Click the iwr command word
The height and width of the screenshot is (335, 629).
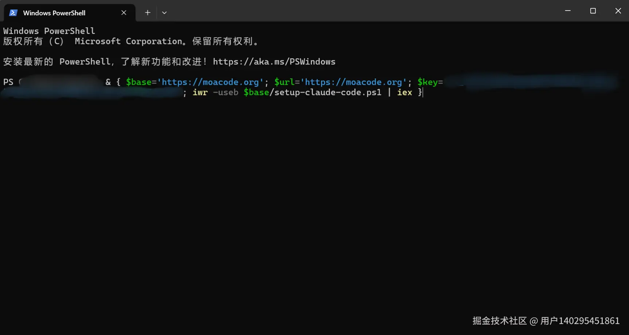[x=200, y=92]
